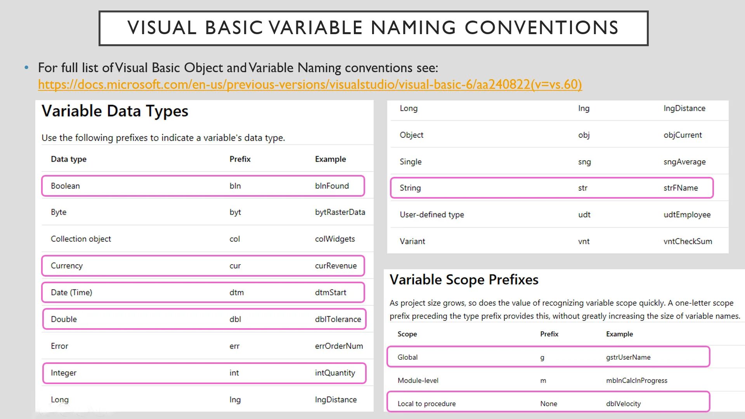Click the 'obj' prefix cell
Image resolution: width=745 pixels, height=419 pixels.
(x=584, y=135)
